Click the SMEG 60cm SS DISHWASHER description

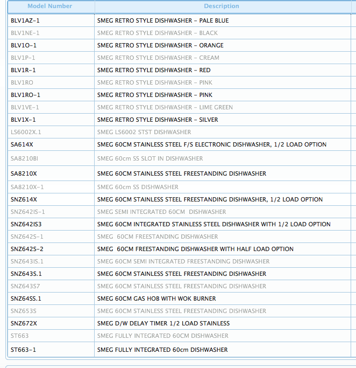[138, 188]
